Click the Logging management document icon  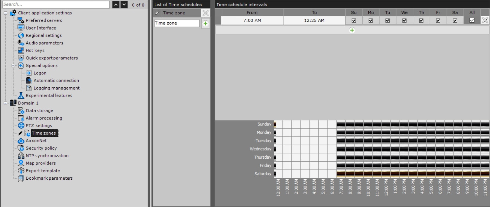pos(29,88)
